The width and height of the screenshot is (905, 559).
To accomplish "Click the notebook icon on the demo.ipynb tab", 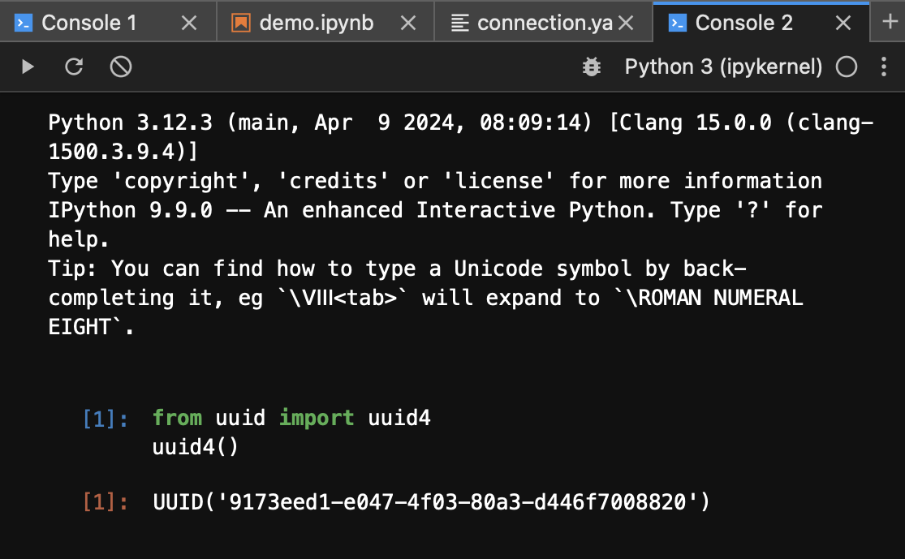I will [241, 22].
